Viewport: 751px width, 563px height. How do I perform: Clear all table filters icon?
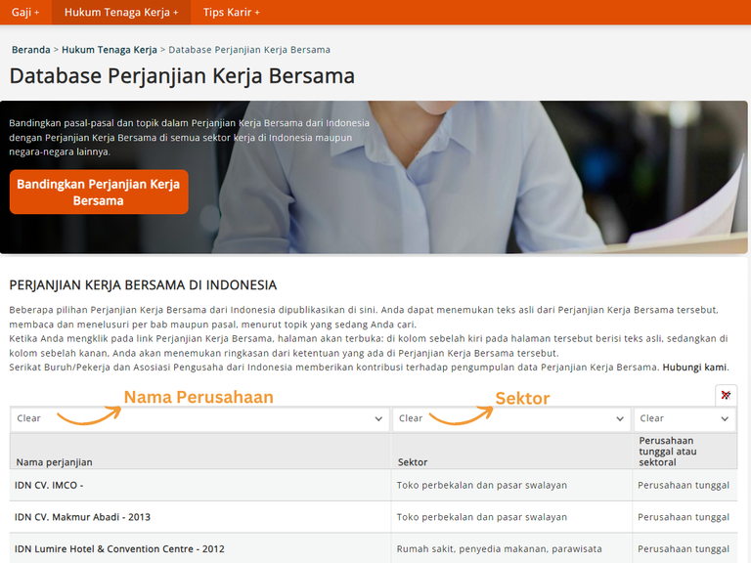point(727,396)
